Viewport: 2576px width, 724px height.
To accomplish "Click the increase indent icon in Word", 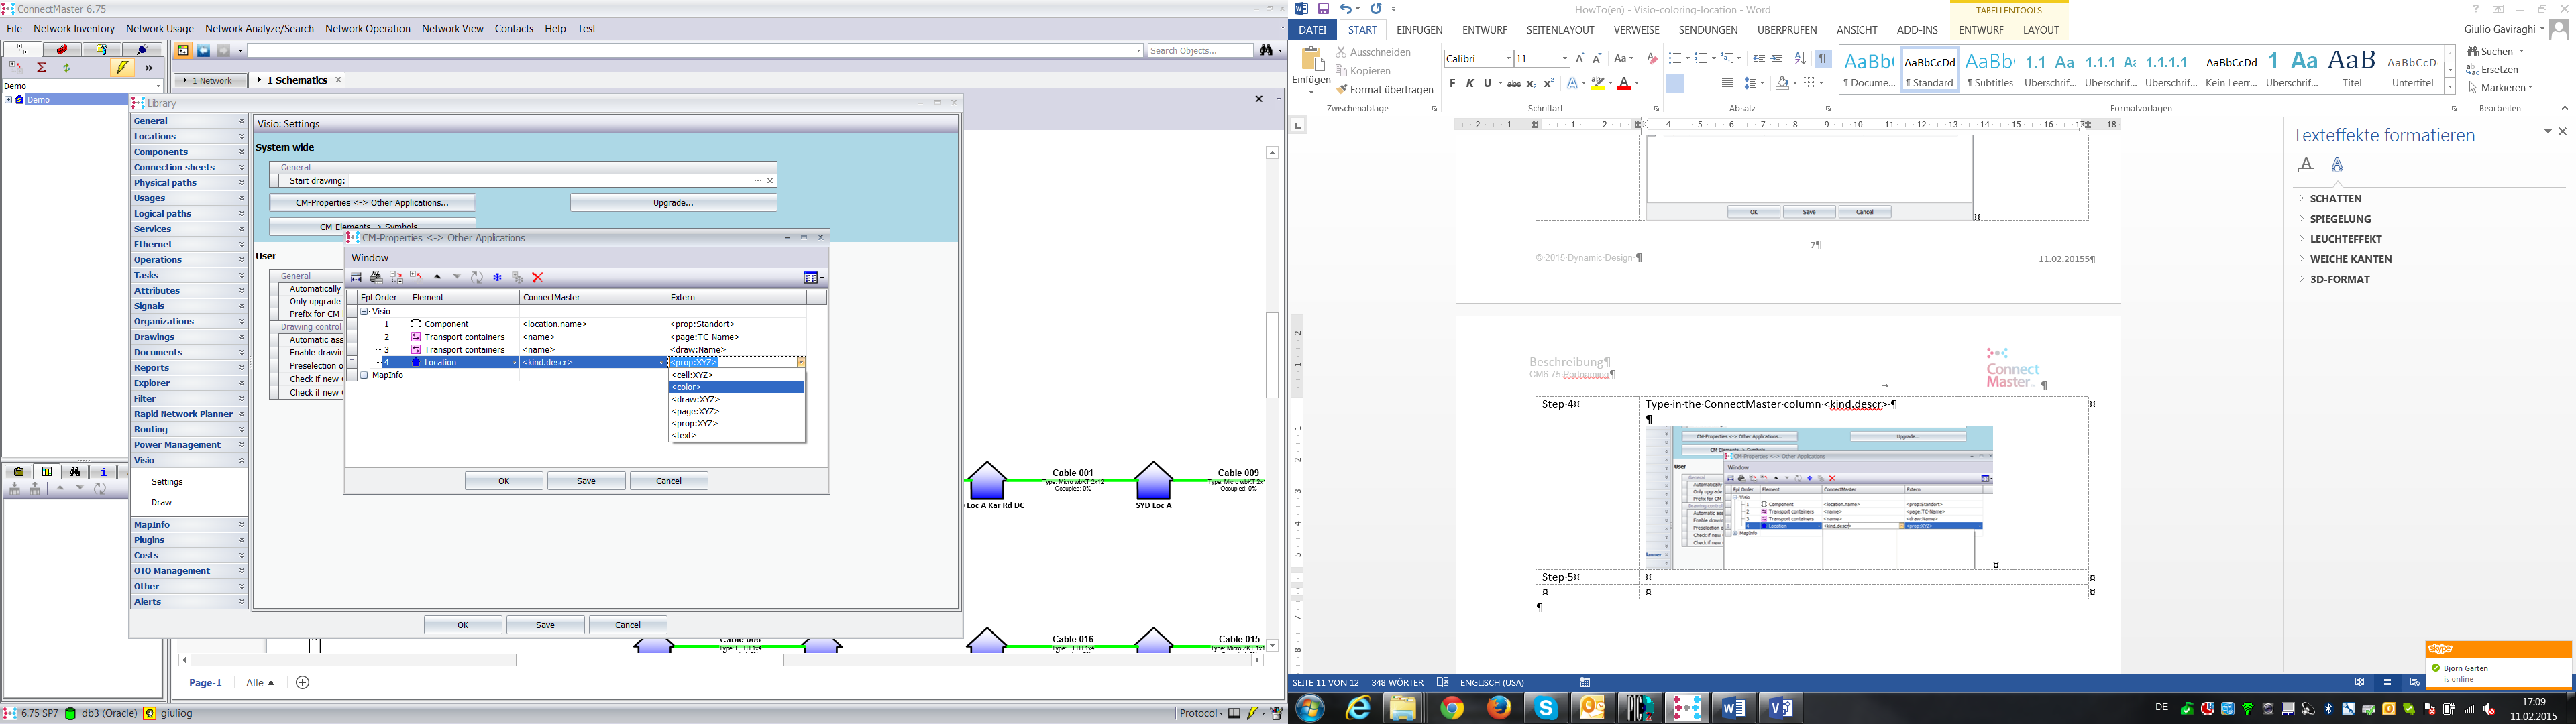I will click(1777, 59).
